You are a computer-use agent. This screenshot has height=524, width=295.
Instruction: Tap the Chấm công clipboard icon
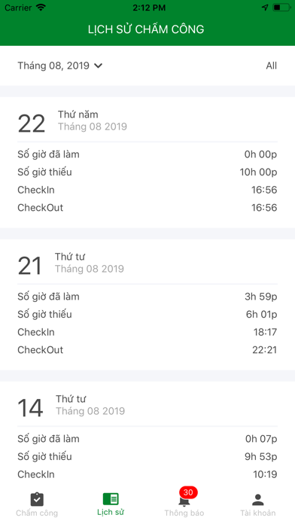pos(37,500)
